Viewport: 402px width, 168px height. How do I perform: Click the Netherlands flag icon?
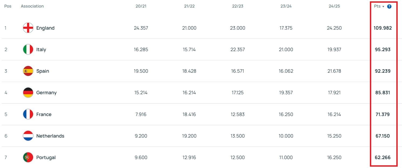tap(28, 136)
